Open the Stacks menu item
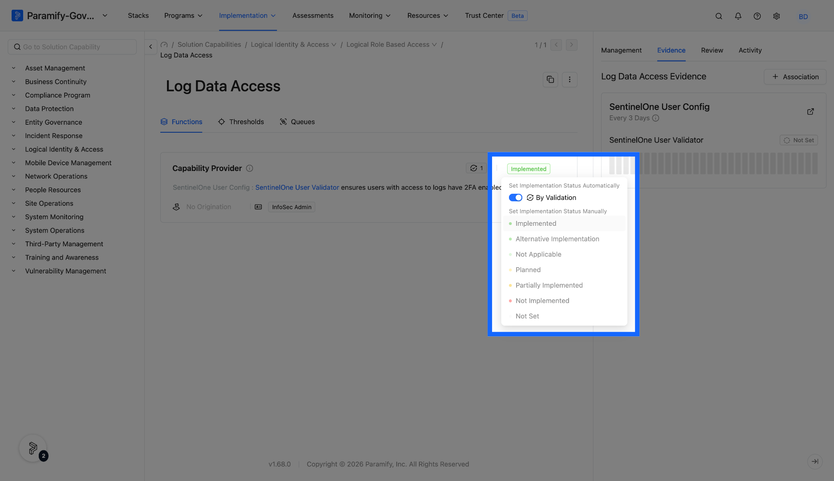 click(138, 16)
